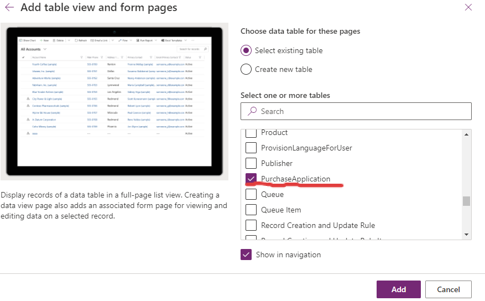Choose Create new table radio button
The width and height of the screenshot is (485, 301).
click(x=246, y=70)
